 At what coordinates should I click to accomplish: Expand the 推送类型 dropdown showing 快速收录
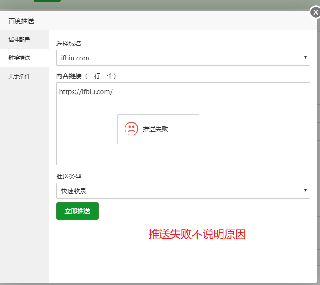pos(183,191)
